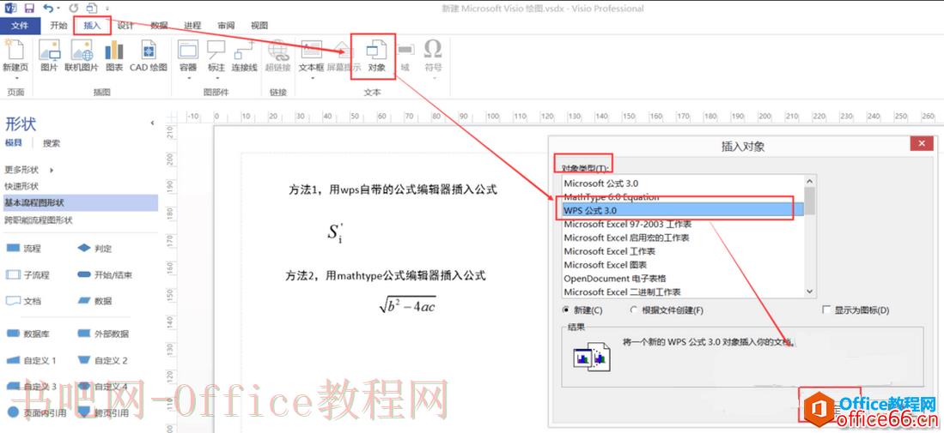944x433 pixels.
Task: Expand 更多形状 submenu arrow
Action: click(52, 170)
